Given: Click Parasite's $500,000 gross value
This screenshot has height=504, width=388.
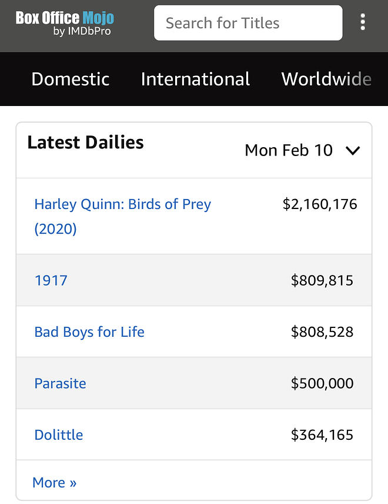Looking at the screenshot, I should [x=322, y=383].
